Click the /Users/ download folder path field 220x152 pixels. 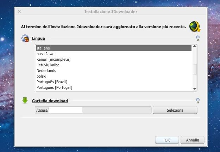click(x=93, y=110)
